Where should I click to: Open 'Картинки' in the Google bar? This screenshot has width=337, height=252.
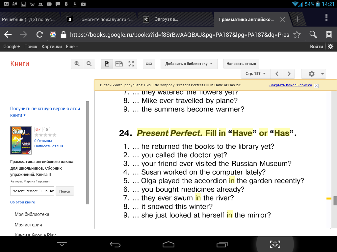coord(51,47)
